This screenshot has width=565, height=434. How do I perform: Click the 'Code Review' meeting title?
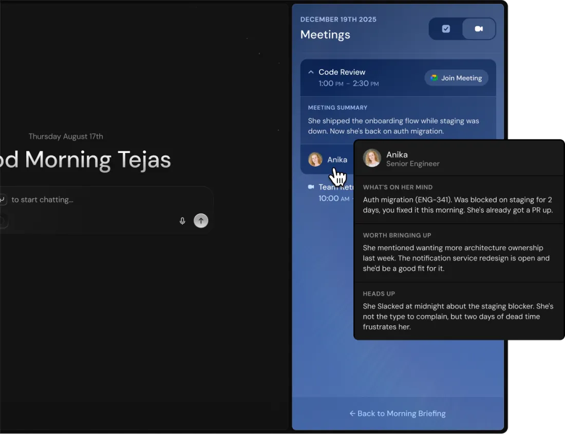click(x=342, y=72)
